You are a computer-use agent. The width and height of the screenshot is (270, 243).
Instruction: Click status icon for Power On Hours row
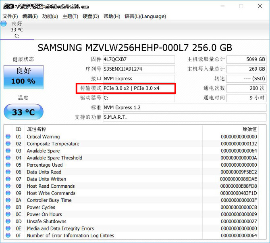8,214
